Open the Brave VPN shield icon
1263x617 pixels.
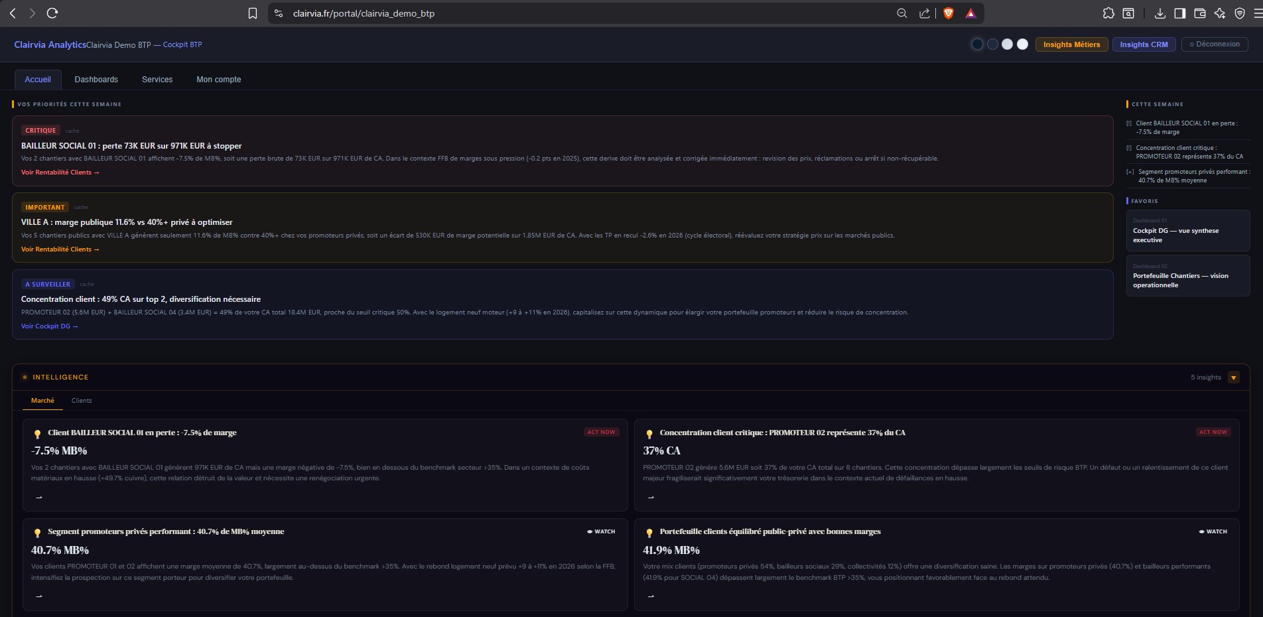coord(1240,13)
